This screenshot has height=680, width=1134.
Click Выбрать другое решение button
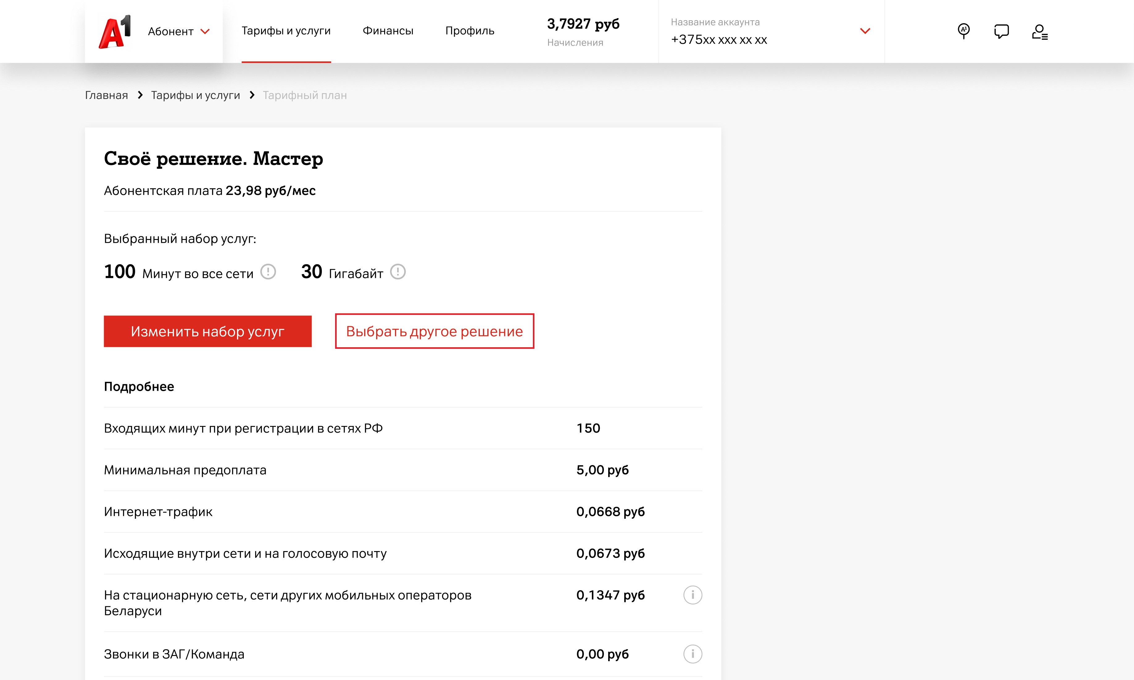point(434,331)
